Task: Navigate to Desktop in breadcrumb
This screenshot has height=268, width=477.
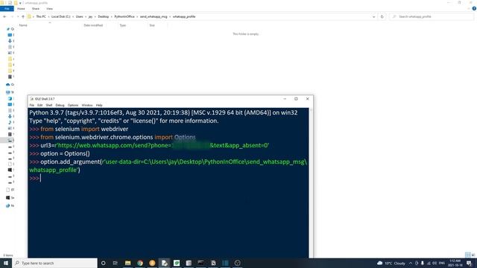Action: click(x=103, y=16)
